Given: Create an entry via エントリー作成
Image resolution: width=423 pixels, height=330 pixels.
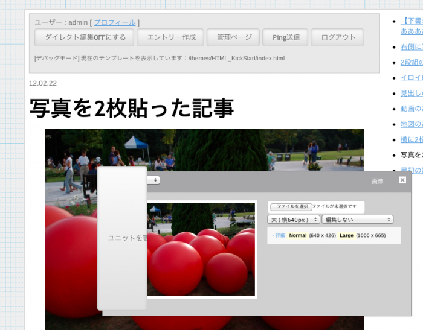Looking at the screenshot, I should (x=170, y=37).
